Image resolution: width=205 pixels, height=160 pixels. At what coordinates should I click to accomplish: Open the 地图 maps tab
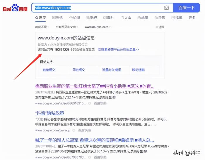[x=142, y=18]
